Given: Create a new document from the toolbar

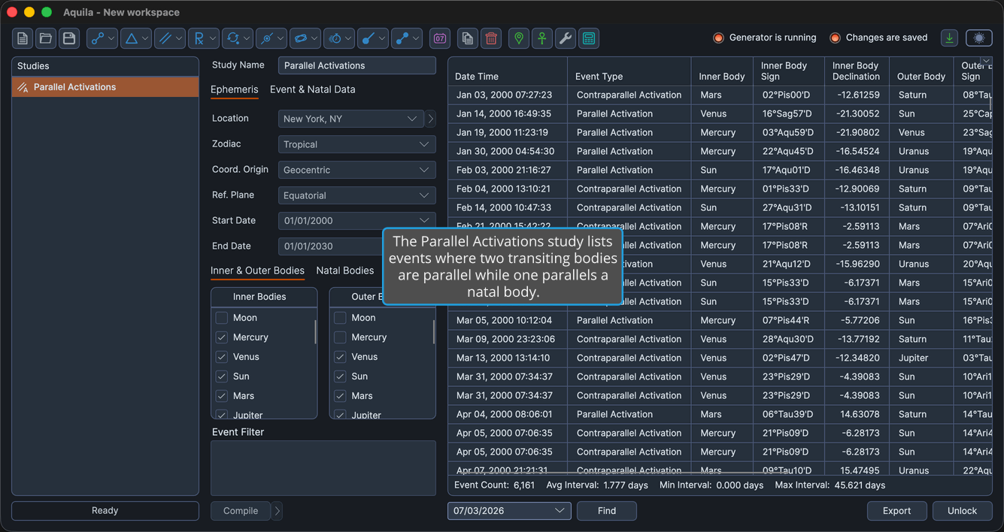Looking at the screenshot, I should [x=23, y=38].
